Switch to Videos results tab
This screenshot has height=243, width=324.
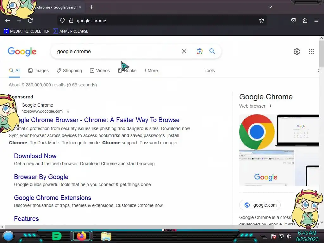click(100, 71)
